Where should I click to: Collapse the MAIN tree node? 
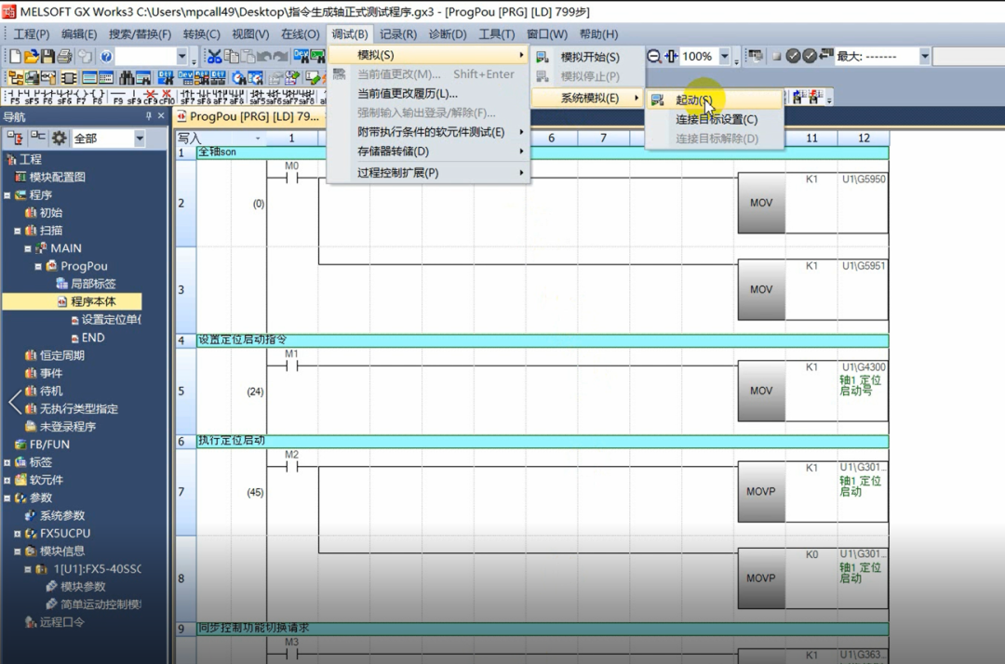click(28, 248)
